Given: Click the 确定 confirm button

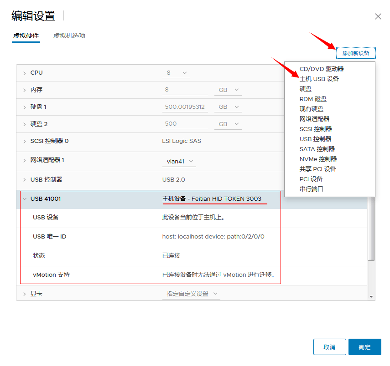Looking at the screenshot, I should pyautogui.click(x=364, y=346).
